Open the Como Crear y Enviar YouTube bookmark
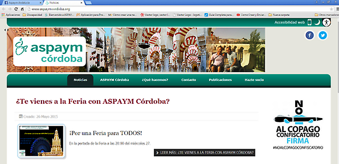 click(251, 15)
